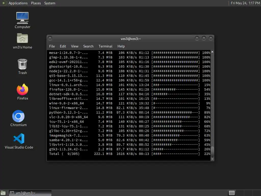Select the Trash desktop icon
261x196 pixels.
coord(22,67)
